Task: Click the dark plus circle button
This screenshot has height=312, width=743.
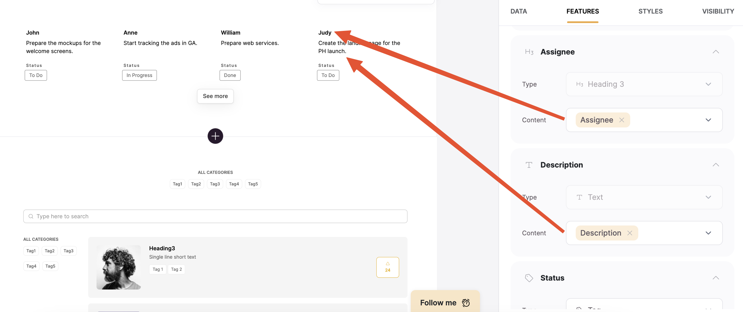Action: (x=215, y=136)
